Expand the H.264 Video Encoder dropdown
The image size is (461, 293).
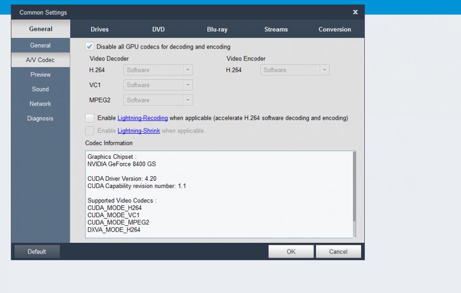(295, 70)
